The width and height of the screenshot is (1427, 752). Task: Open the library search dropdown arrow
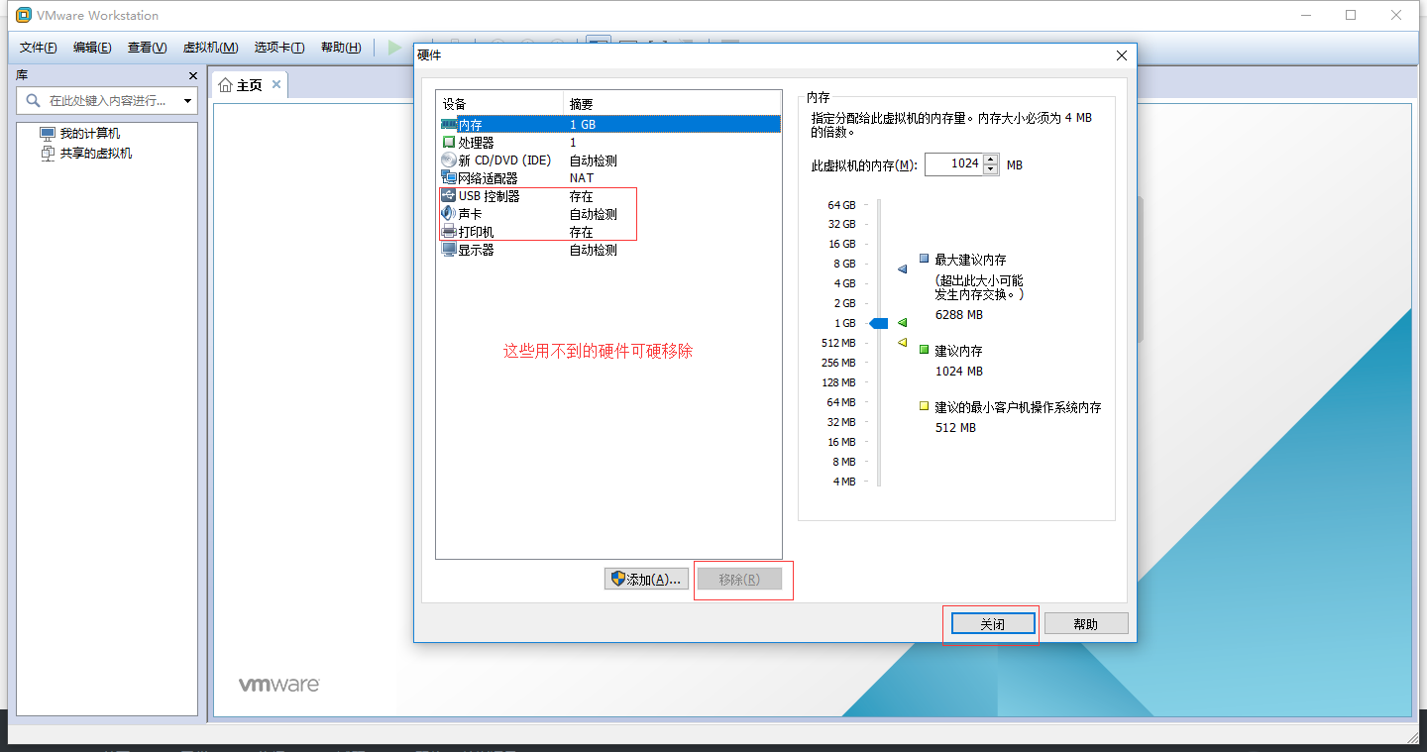click(187, 101)
